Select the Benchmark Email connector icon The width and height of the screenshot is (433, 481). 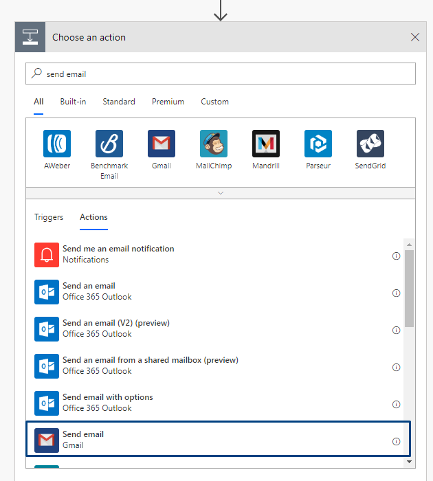109,144
